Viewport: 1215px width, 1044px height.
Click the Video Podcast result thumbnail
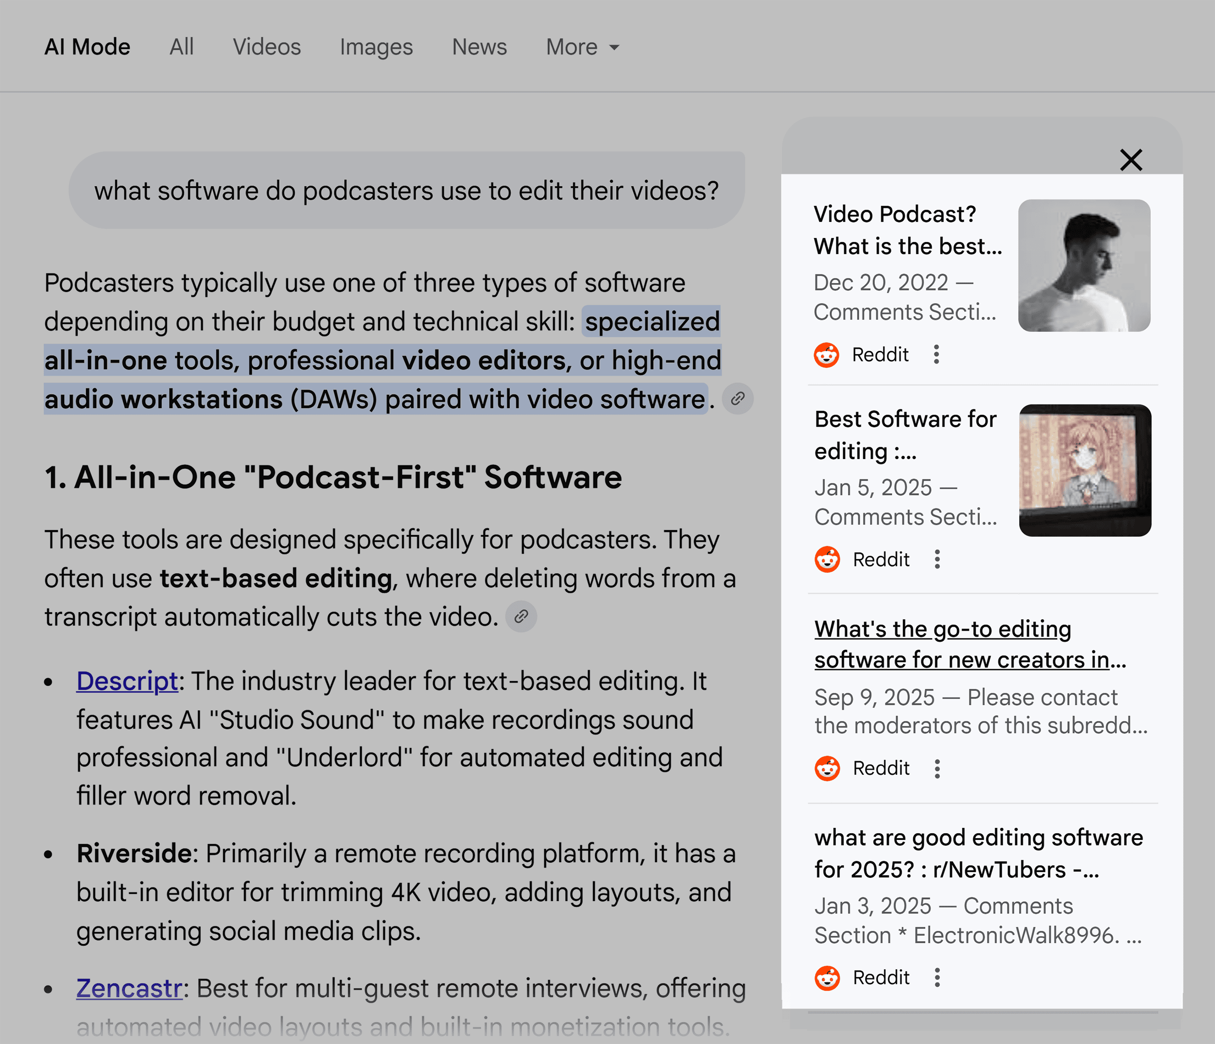pos(1085,265)
